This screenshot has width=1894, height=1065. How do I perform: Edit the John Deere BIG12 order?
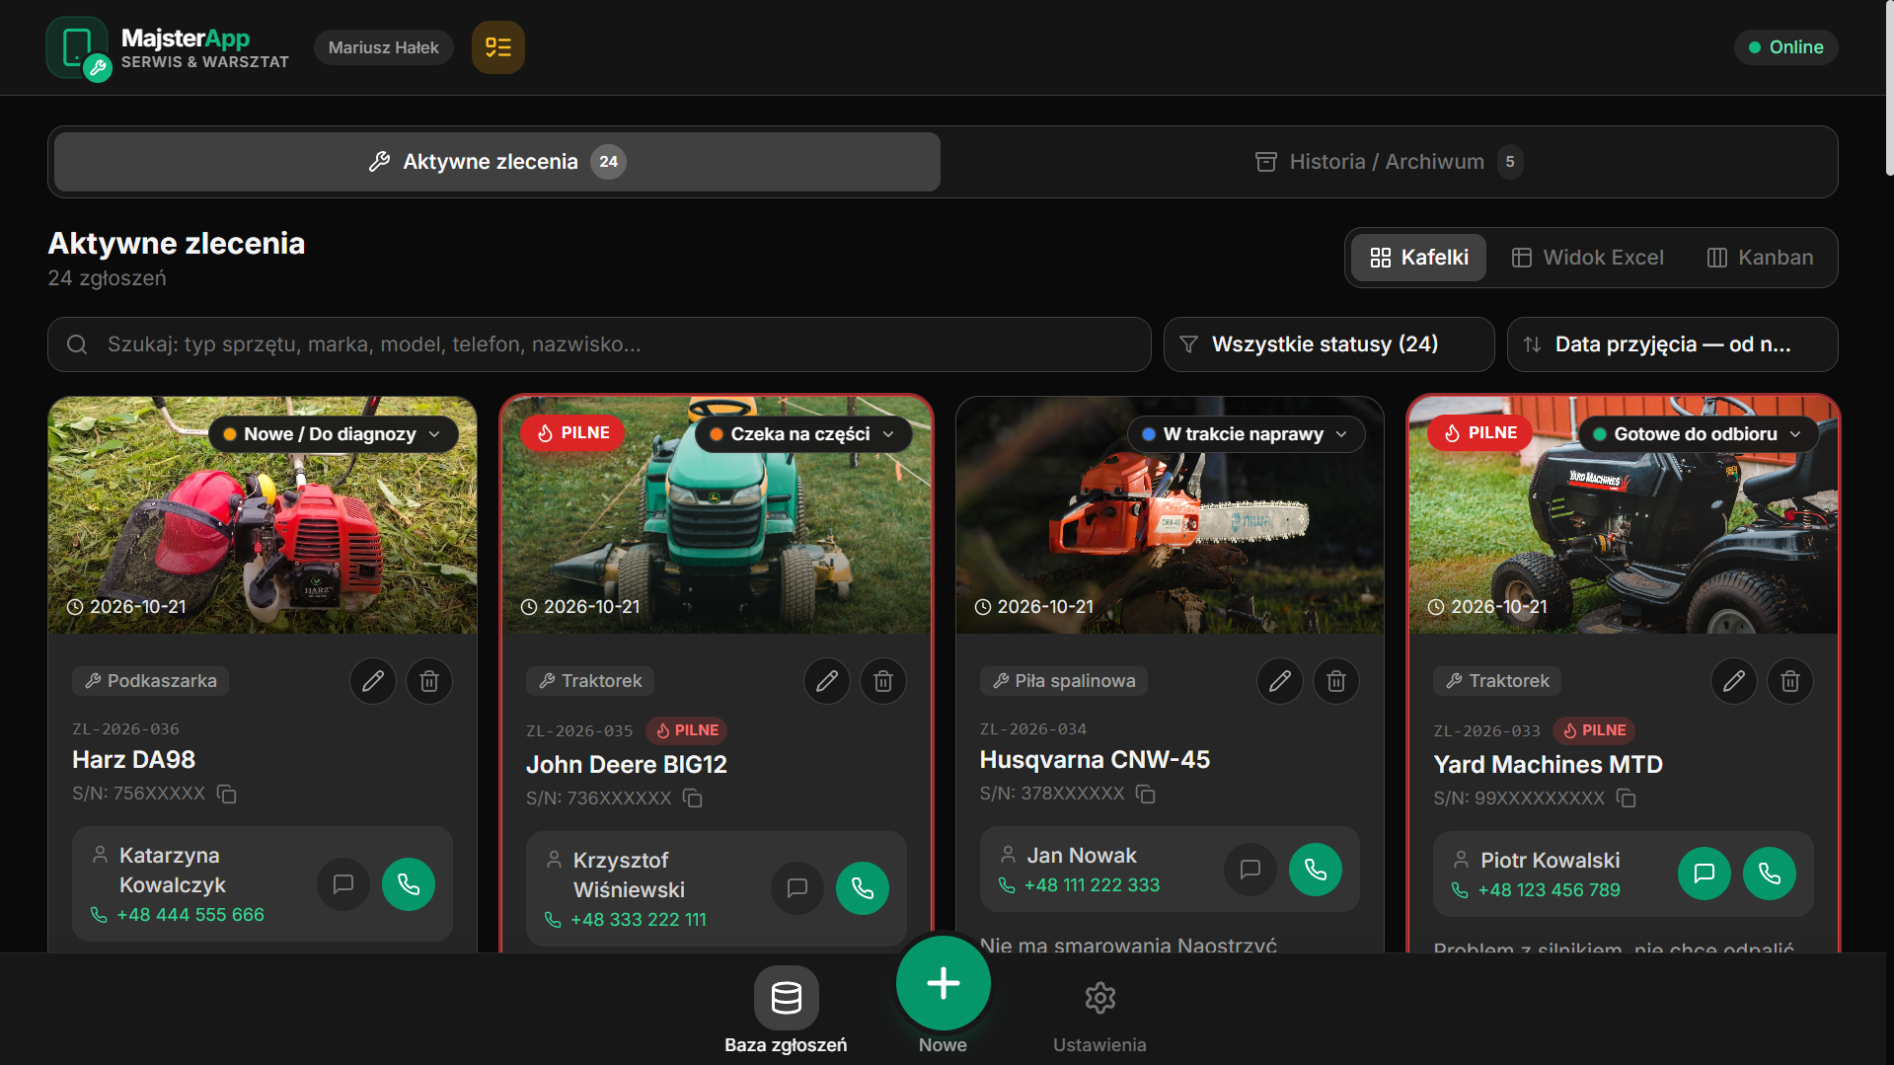tap(827, 681)
